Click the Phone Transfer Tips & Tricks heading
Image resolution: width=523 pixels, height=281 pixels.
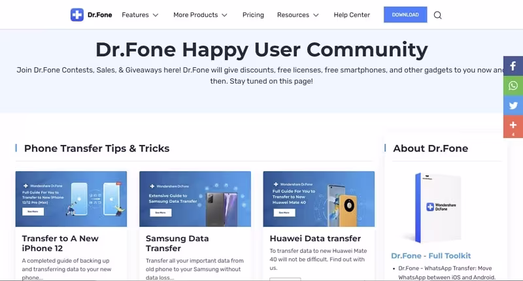point(97,148)
